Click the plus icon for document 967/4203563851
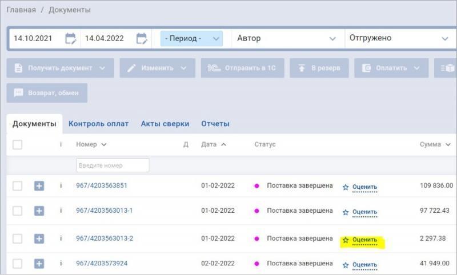The height and width of the screenshot is (275, 457). pos(39,186)
